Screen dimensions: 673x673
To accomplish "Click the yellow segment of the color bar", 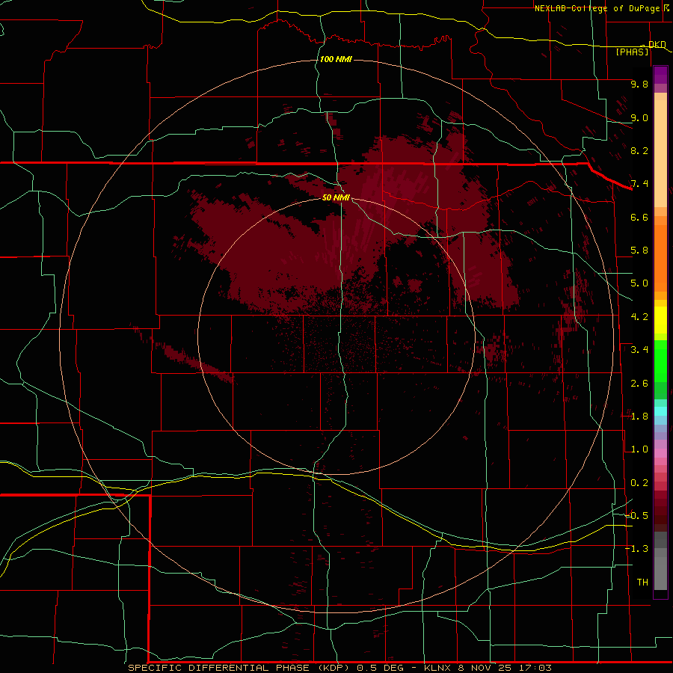I will [660, 320].
